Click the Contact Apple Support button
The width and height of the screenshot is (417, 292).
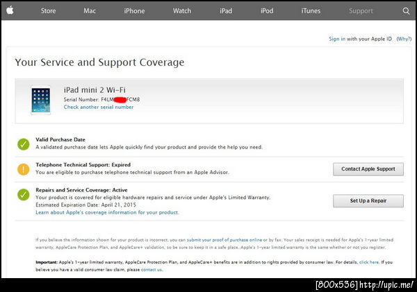coord(368,169)
